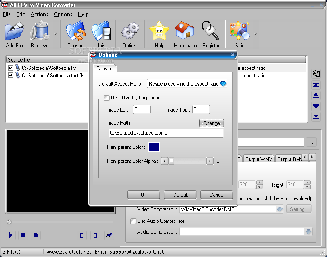Click the Image Left input field
This screenshot has width=327, height=257.
click(142, 109)
